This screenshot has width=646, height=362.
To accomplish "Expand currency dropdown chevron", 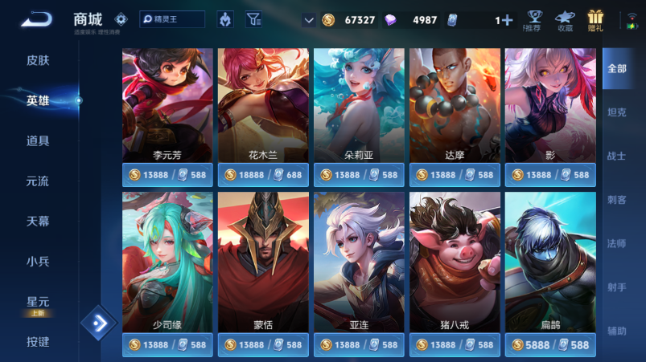I will tap(309, 20).
